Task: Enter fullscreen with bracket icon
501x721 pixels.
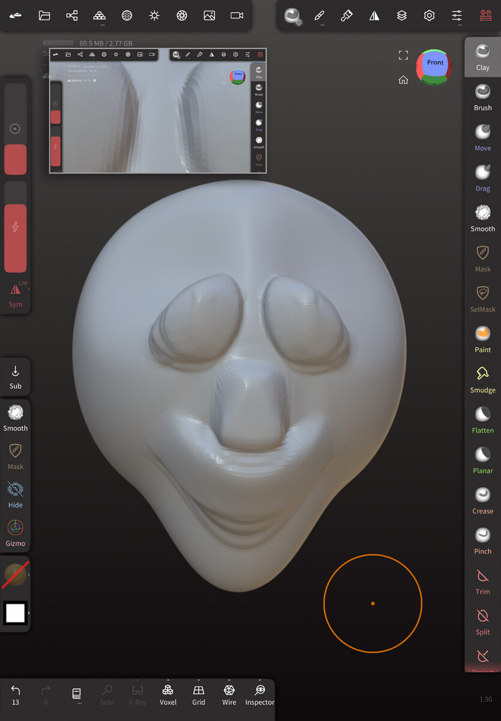Action: tap(403, 55)
